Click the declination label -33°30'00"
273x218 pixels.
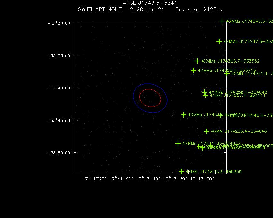tap(60, 23)
